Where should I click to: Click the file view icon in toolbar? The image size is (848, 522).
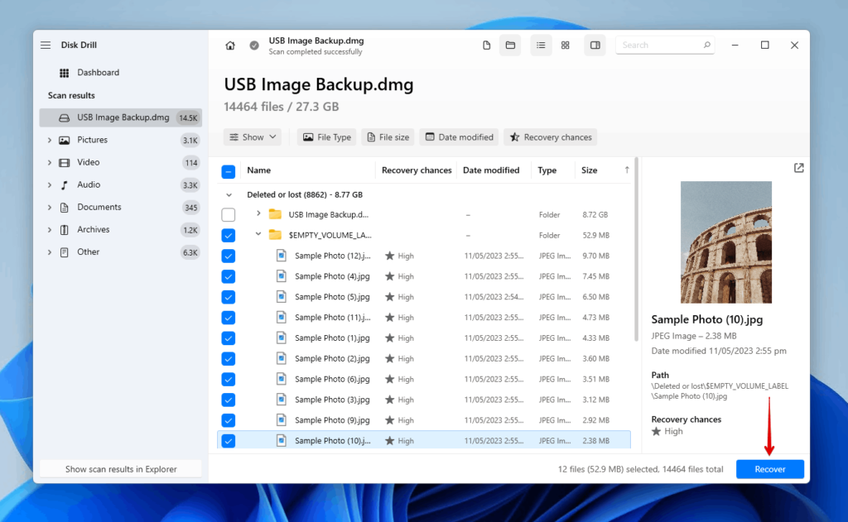click(x=486, y=45)
